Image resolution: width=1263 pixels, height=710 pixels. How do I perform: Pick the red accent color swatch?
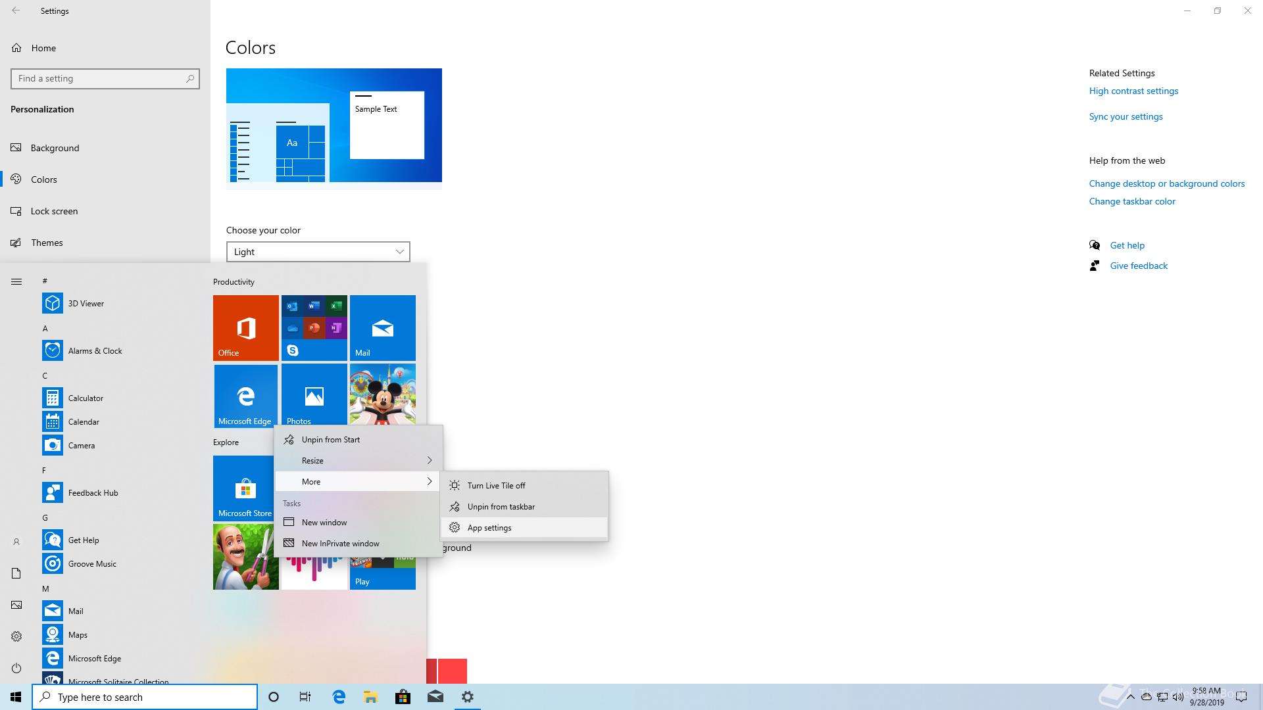452,671
